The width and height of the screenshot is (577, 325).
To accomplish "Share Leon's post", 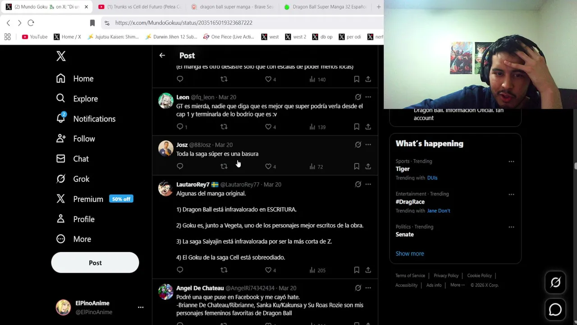I will [x=368, y=127].
